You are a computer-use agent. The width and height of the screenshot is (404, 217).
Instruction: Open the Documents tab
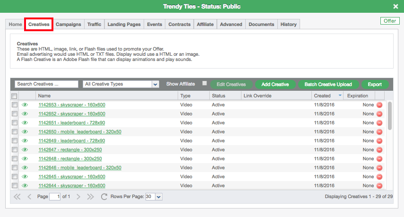pos(261,24)
